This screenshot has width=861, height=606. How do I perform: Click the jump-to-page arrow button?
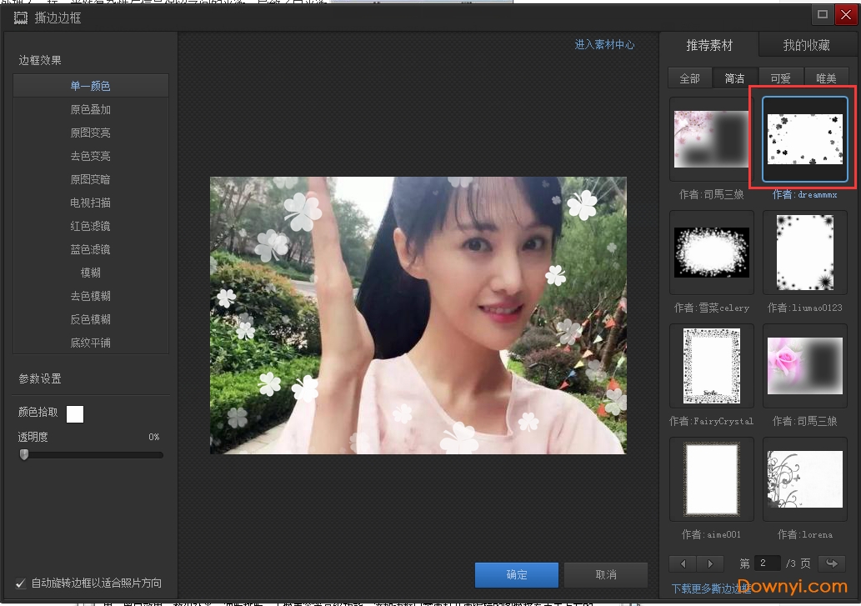(x=831, y=563)
